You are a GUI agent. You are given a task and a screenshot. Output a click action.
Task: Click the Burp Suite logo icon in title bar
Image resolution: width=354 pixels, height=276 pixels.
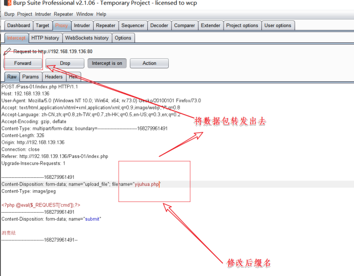pyautogui.click(x=8, y=3)
